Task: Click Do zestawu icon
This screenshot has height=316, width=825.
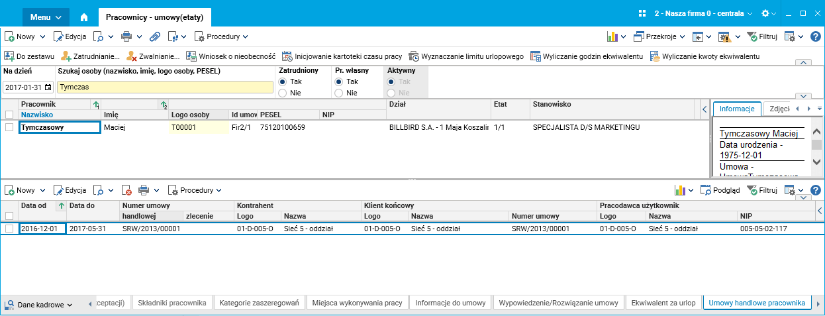Action: coord(10,56)
